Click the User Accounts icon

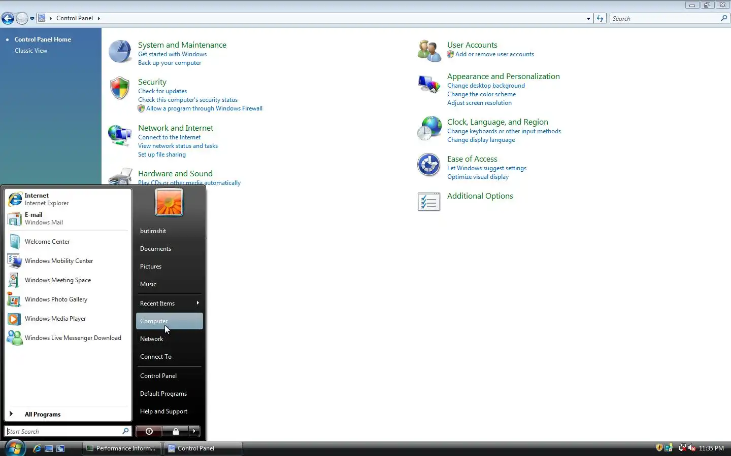[429, 51]
